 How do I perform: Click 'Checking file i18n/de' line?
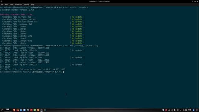(x=14, y=29)
